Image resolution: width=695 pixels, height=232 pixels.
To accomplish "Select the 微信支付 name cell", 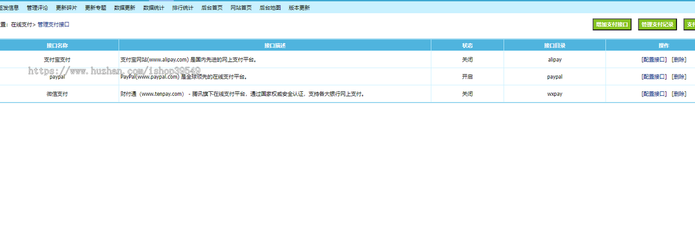I will click(x=57, y=94).
